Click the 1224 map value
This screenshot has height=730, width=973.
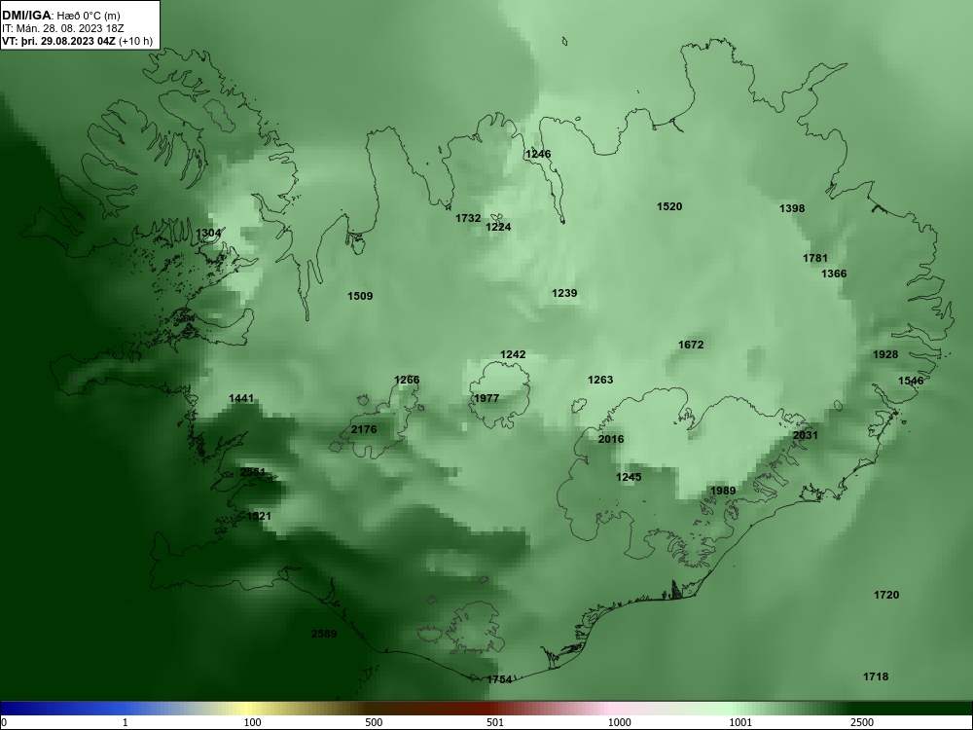498,227
